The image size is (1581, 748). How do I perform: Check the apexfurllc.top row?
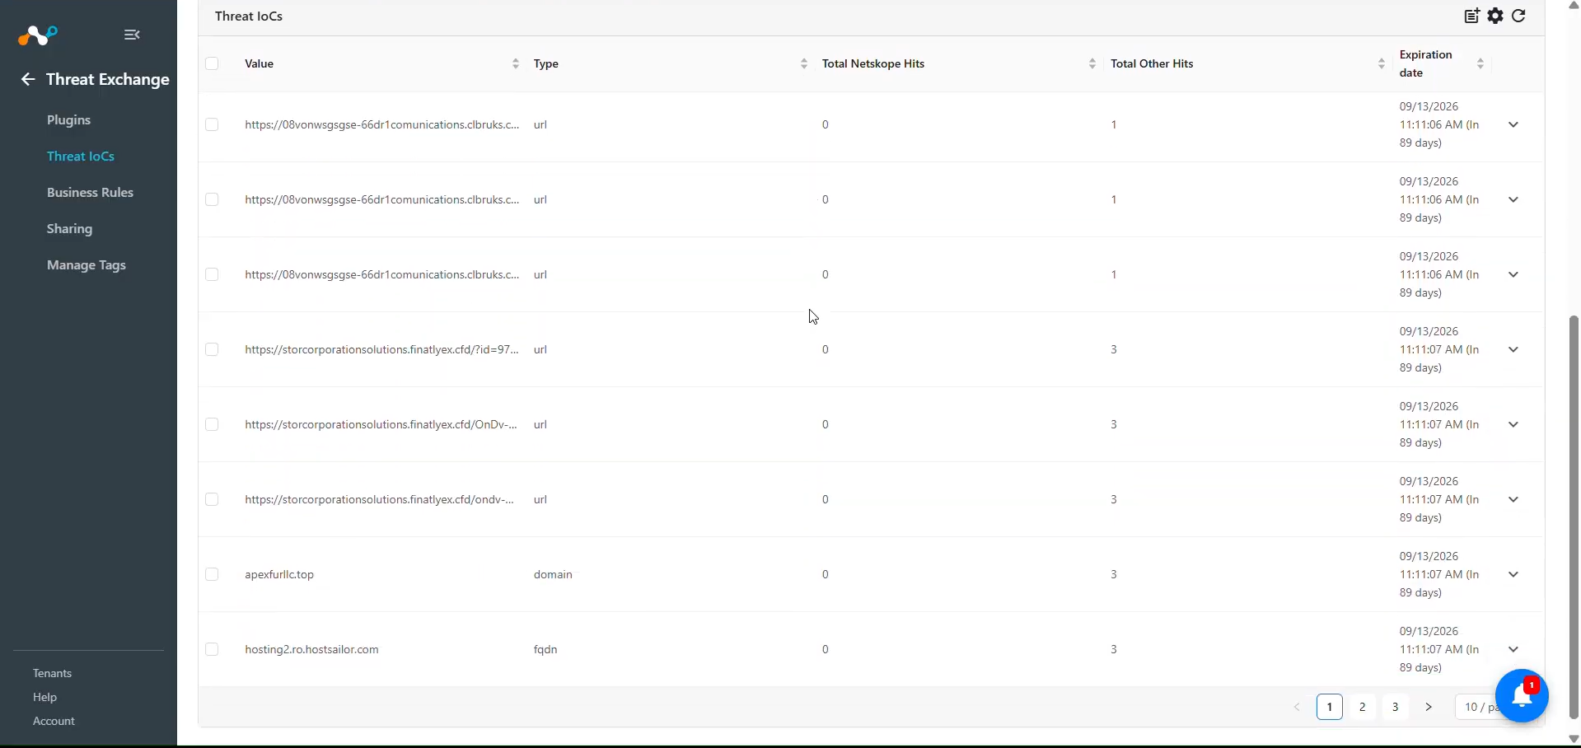point(213,574)
